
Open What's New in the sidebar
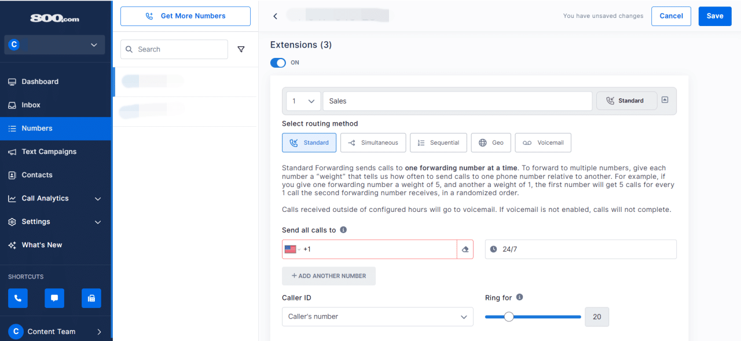[x=43, y=244]
